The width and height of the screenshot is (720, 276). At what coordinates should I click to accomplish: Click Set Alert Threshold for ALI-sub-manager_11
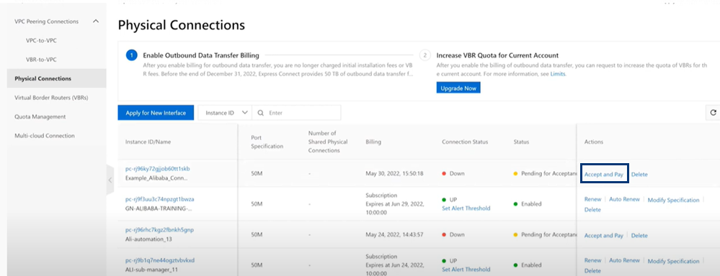tap(466, 270)
